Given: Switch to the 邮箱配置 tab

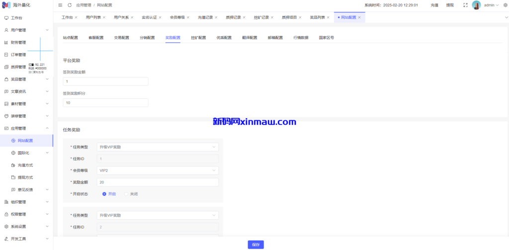Looking at the screenshot, I should (275, 38).
